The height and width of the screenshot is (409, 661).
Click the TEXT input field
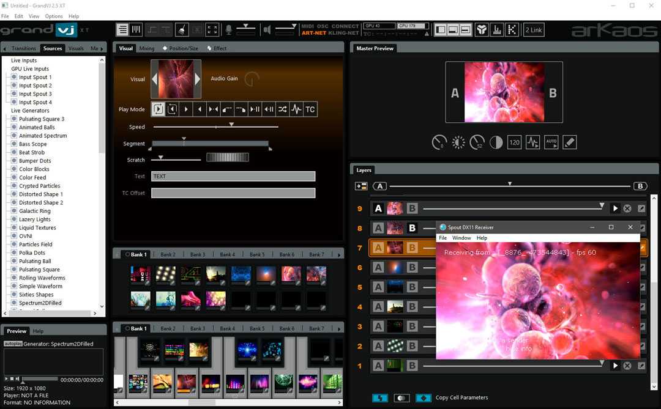point(233,176)
